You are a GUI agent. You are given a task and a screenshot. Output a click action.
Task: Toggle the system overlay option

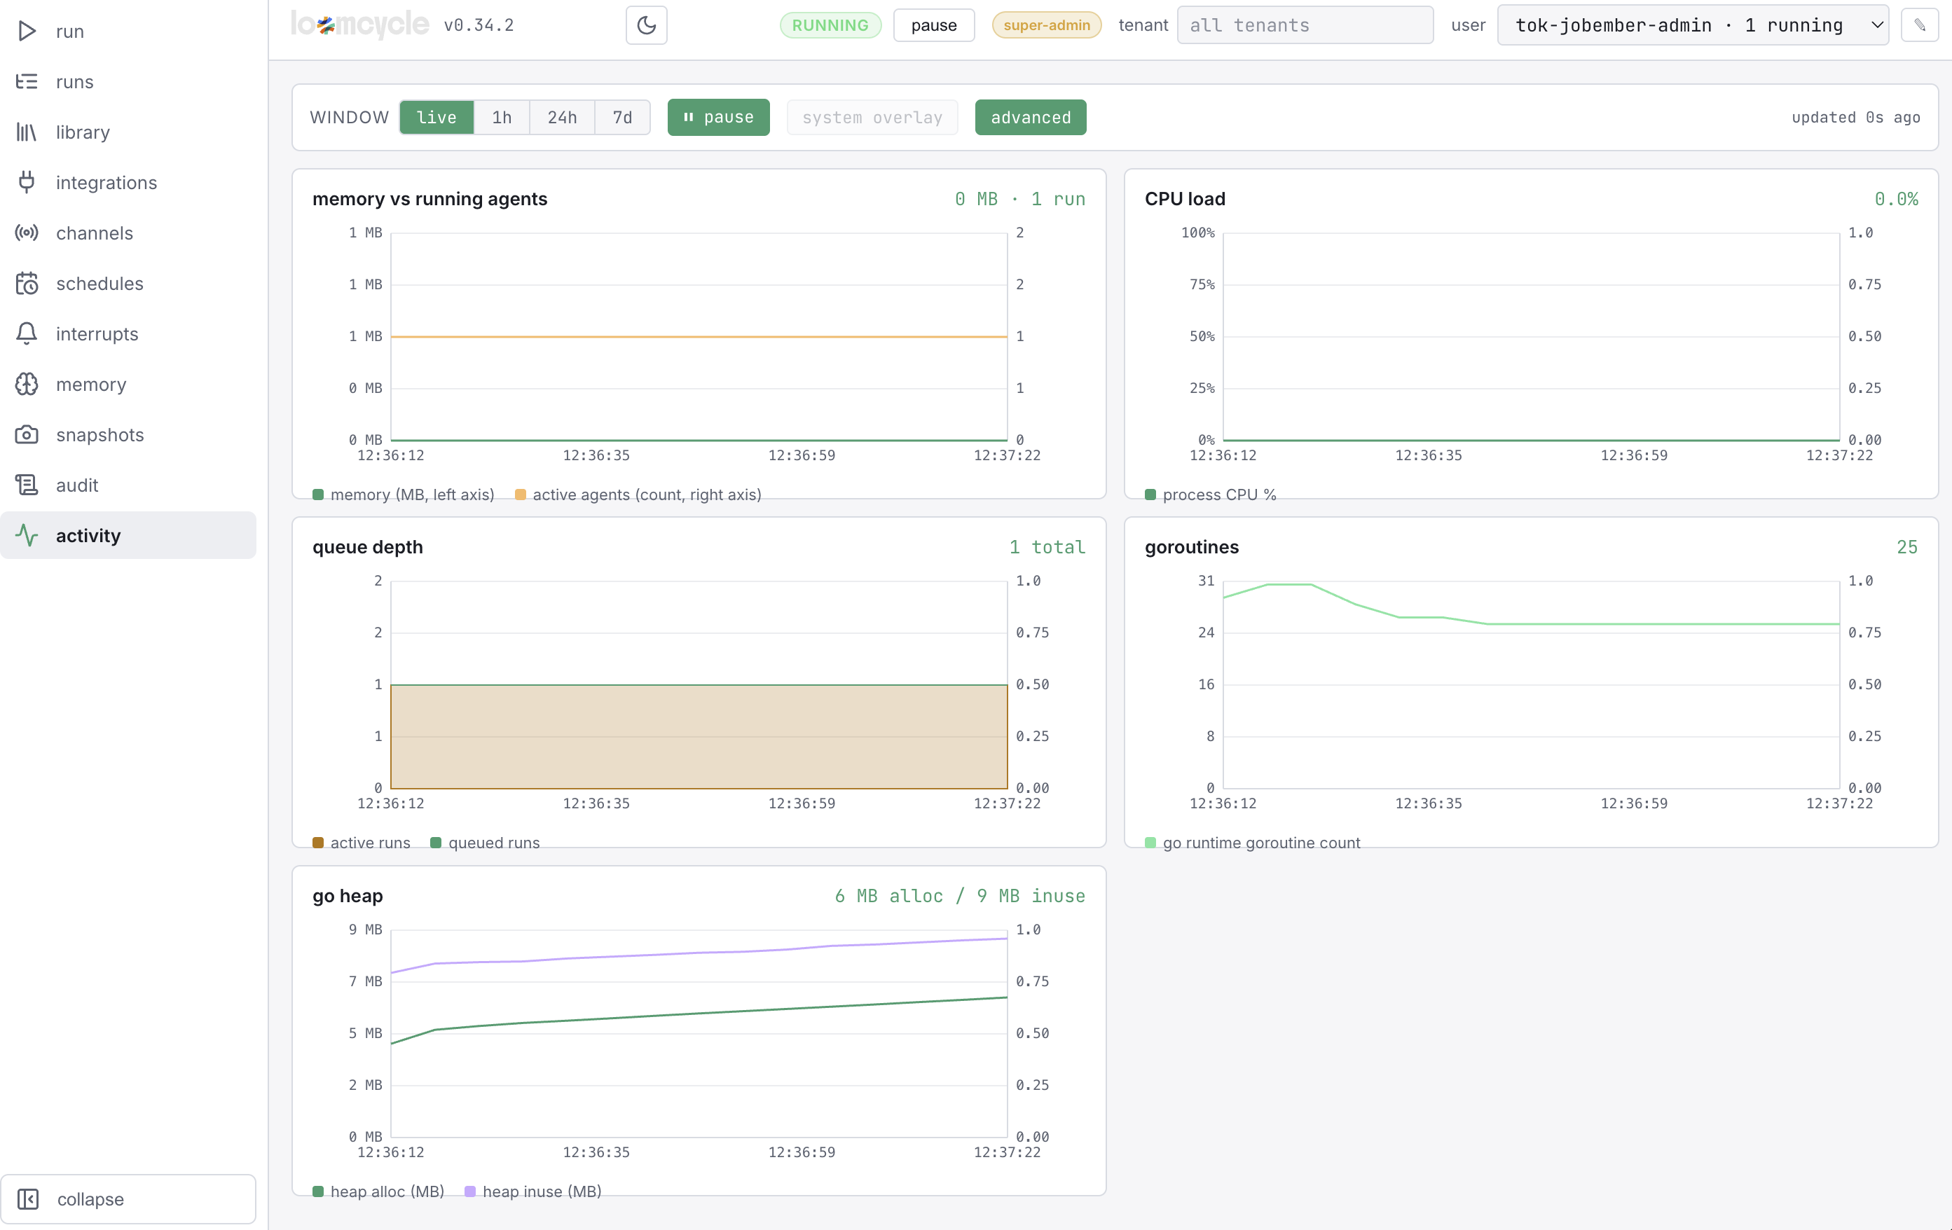[x=872, y=118]
